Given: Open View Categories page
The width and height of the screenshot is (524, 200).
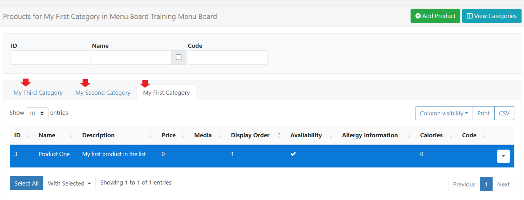Looking at the screenshot, I should point(491,16).
